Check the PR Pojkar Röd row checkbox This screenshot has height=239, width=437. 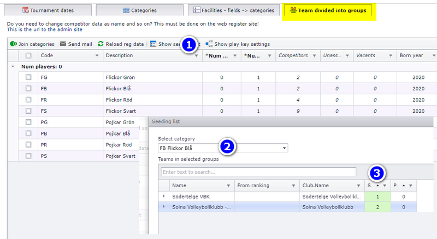pyautogui.click(x=28, y=144)
